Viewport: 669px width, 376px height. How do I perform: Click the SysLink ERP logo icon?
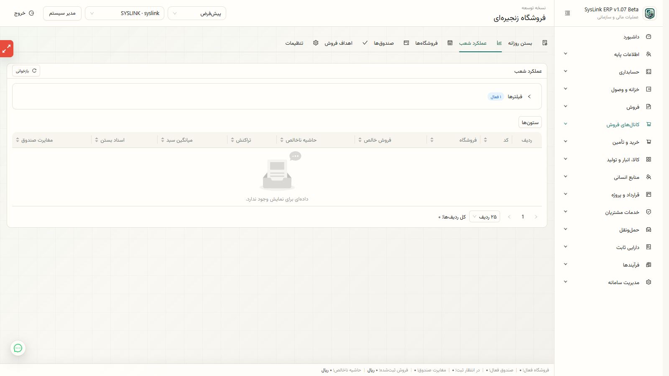click(650, 13)
